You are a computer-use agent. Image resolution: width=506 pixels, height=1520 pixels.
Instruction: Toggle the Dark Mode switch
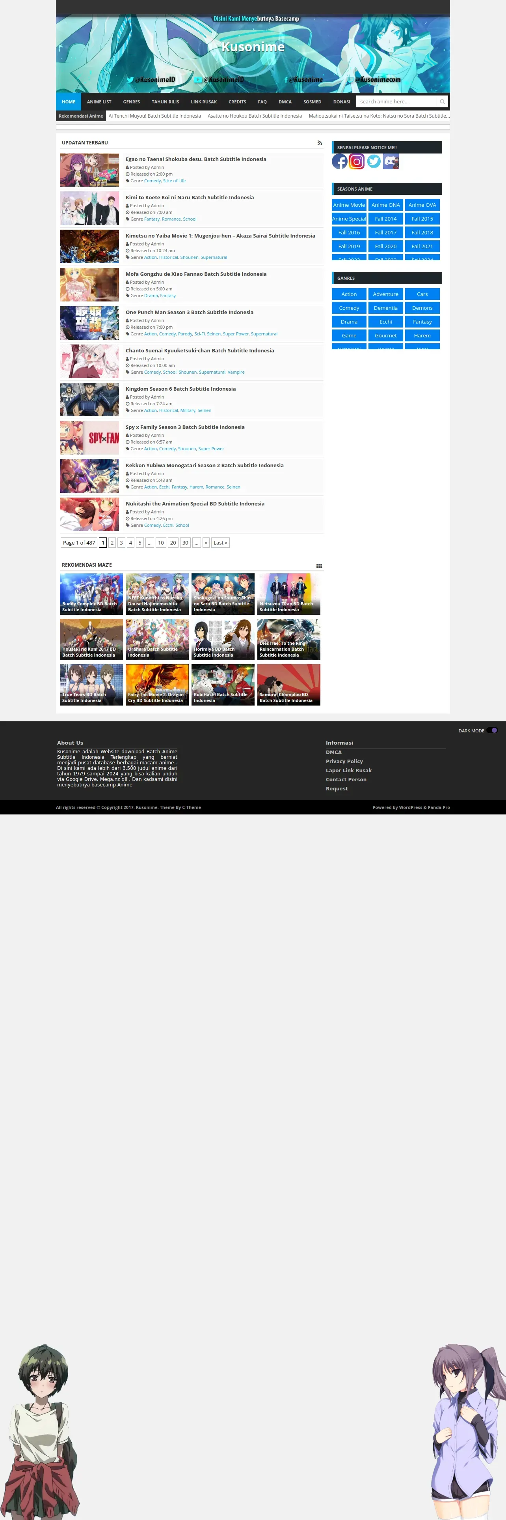point(492,730)
